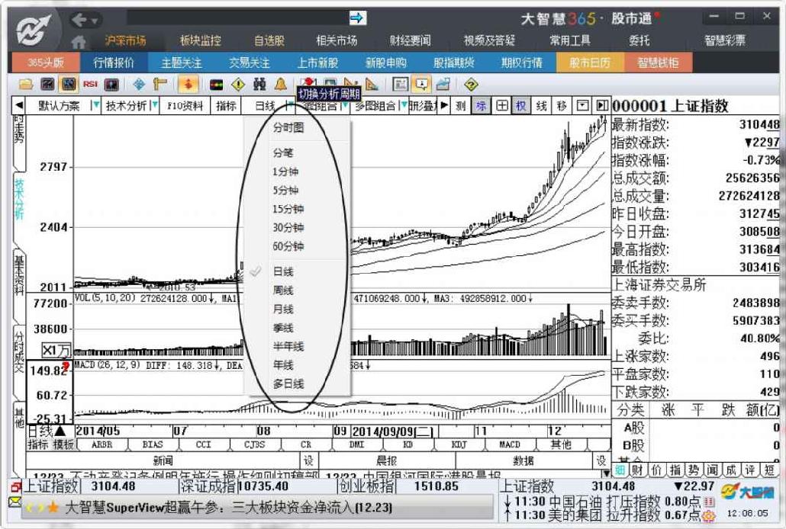Click the left scroll arrow before 默认方案

point(19,106)
